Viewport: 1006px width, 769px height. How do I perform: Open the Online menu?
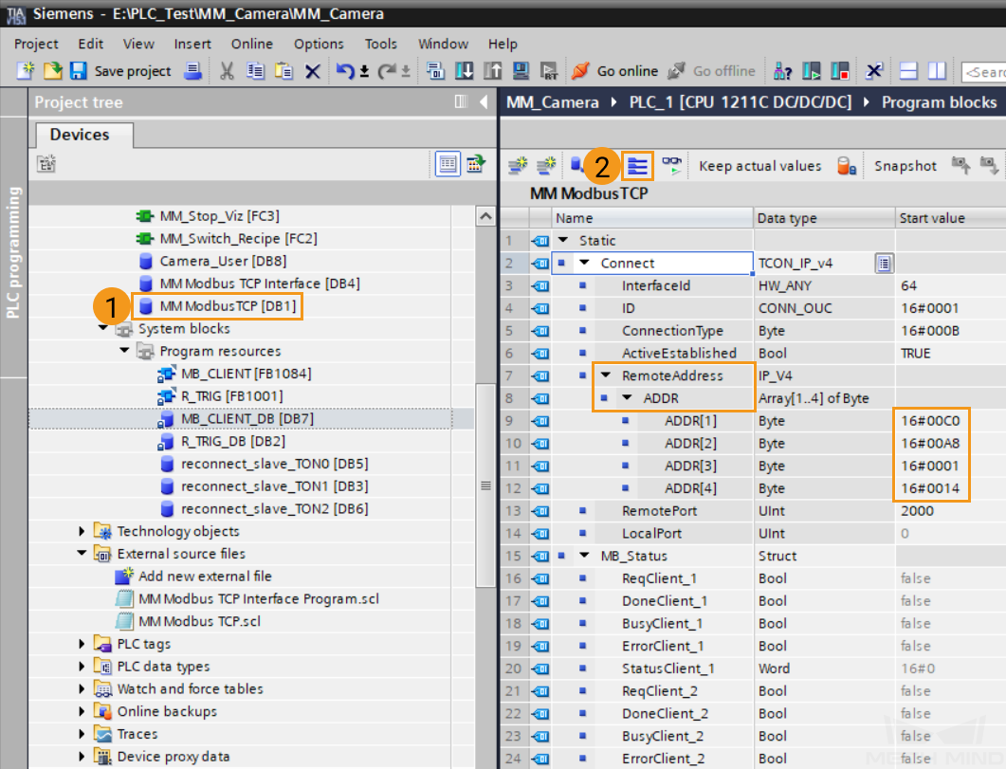(251, 44)
